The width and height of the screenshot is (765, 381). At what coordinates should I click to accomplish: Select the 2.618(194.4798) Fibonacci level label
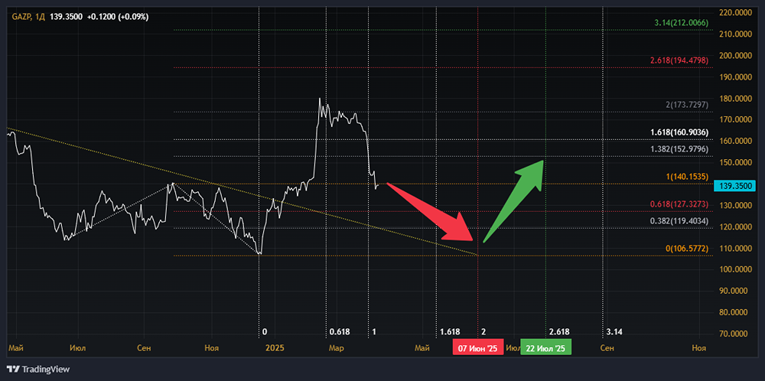679,60
